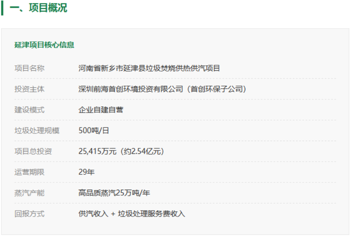Viewport: 352px width, 237px height.
Task: Click the value 高品质蒸汽25万吨/年
Action: 114,193
